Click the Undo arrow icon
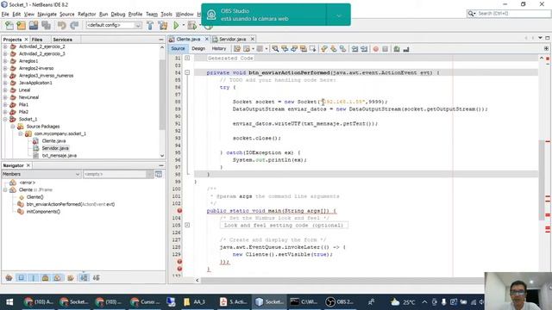The image size is (552, 310). pos(62,25)
